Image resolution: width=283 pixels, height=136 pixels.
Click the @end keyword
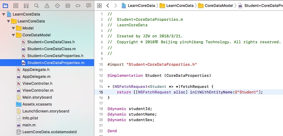point(112,131)
